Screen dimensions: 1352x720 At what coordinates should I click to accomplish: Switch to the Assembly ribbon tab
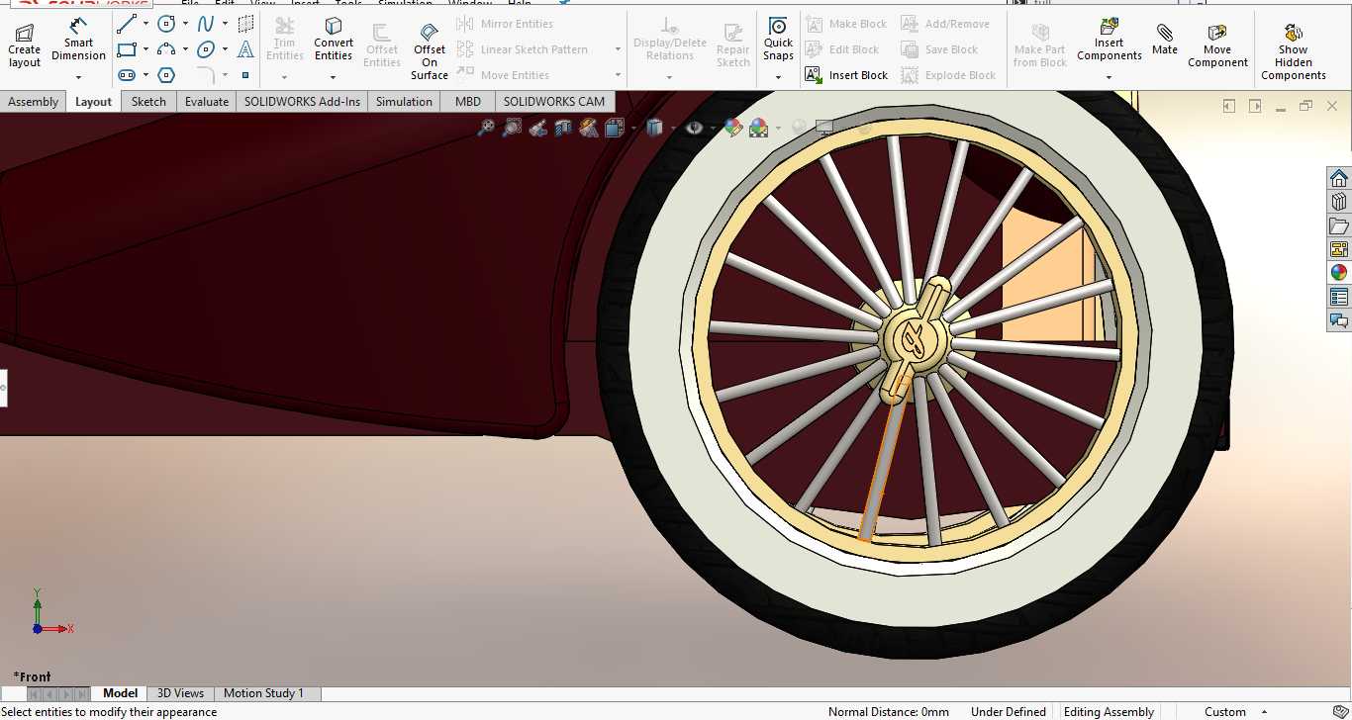click(33, 102)
